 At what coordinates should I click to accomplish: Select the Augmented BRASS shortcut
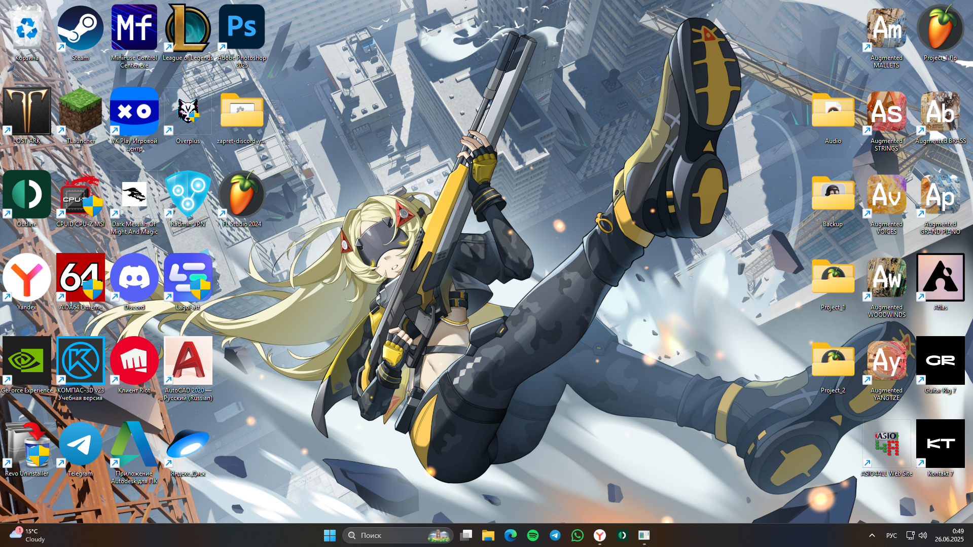(941, 116)
